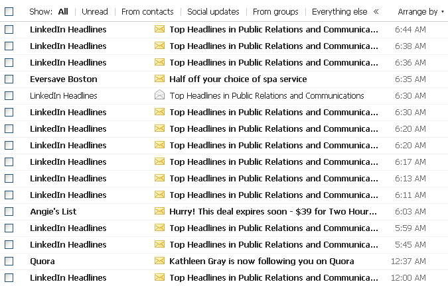
Task: Check the box for the 6:38 AM LinkedIn message
Action: coord(9,46)
